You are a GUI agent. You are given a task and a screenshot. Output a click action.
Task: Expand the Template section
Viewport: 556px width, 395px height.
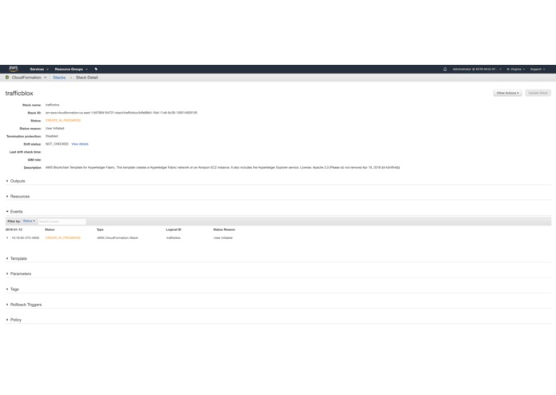(16, 258)
